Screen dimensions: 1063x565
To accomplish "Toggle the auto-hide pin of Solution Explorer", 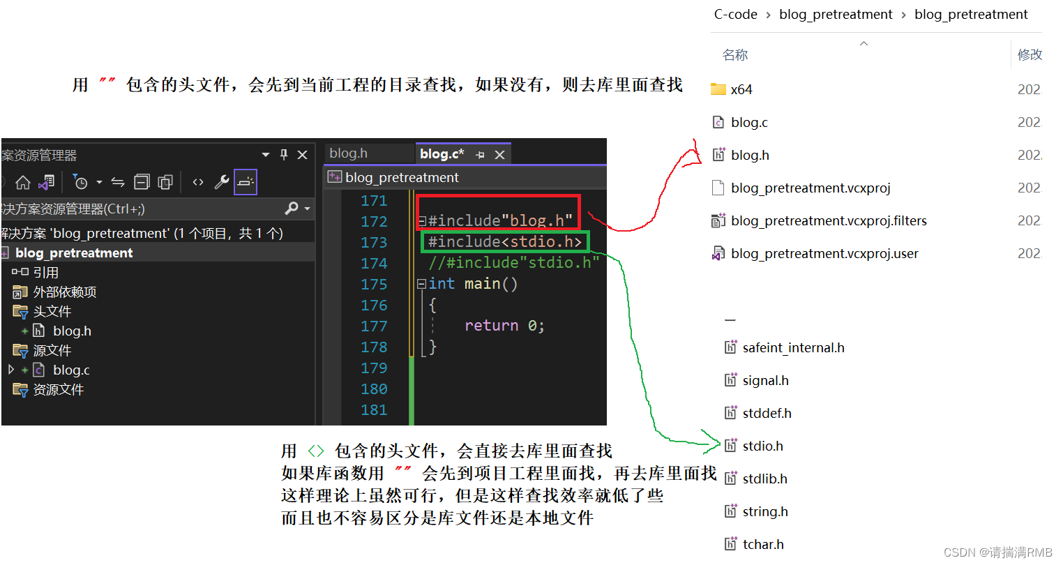I will (x=284, y=155).
